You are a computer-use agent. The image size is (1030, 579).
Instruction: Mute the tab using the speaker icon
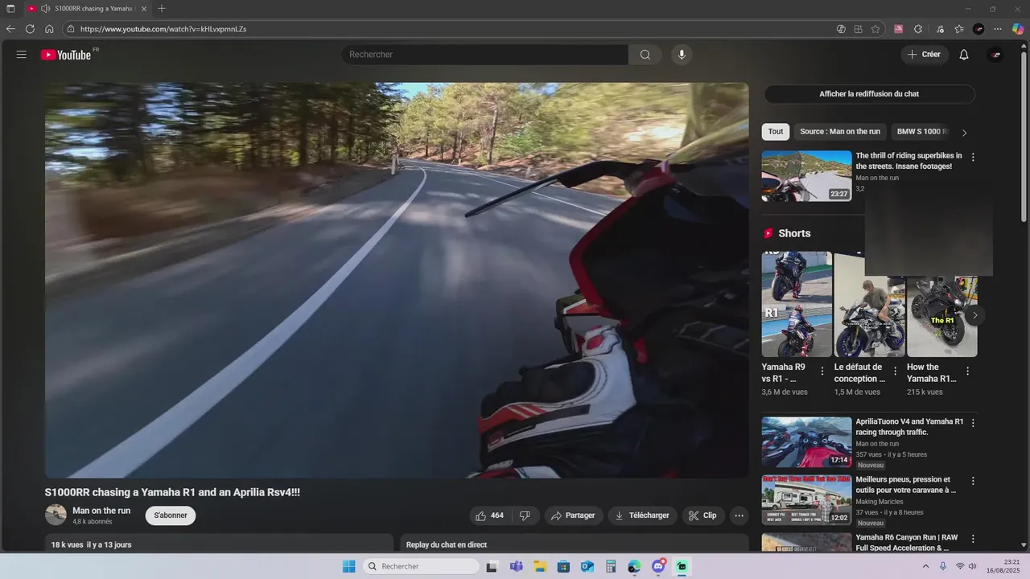tap(45, 9)
